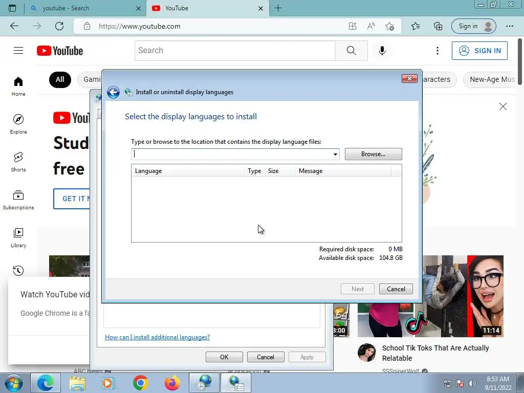Image resolution: width=524 pixels, height=393 pixels.
Task: Close the 'youtube - Search' tab
Action: pos(138,8)
